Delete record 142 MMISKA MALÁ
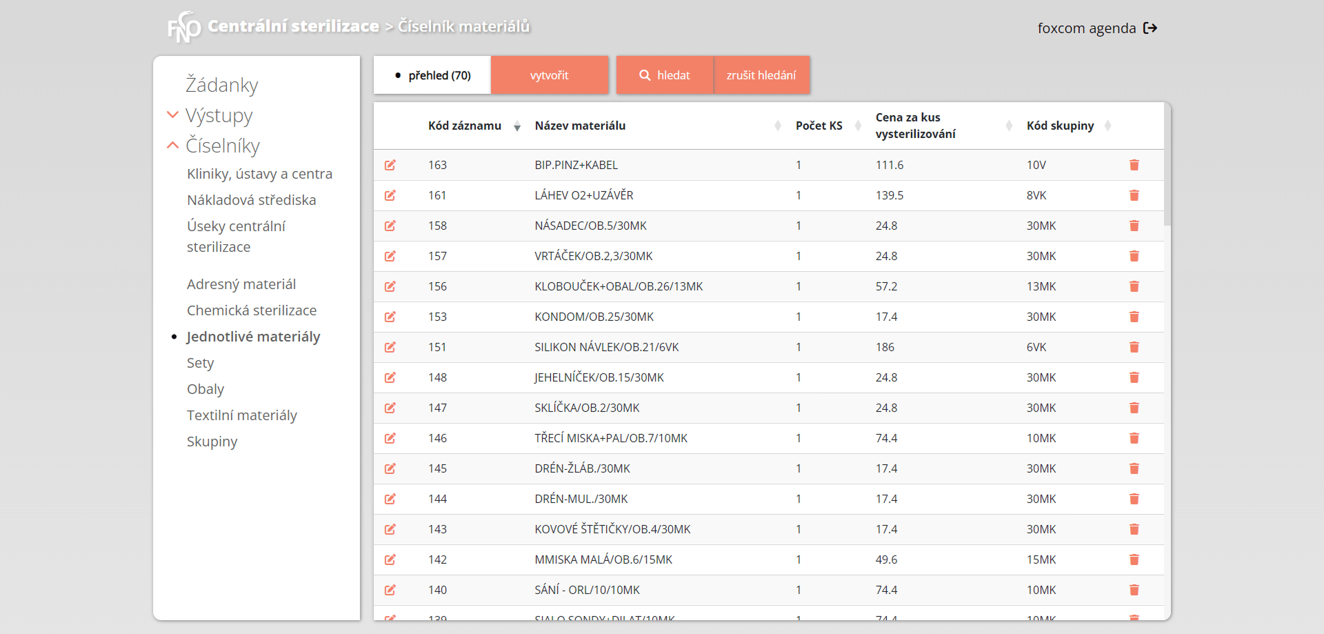This screenshot has height=634, width=1324. click(x=1134, y=559)
